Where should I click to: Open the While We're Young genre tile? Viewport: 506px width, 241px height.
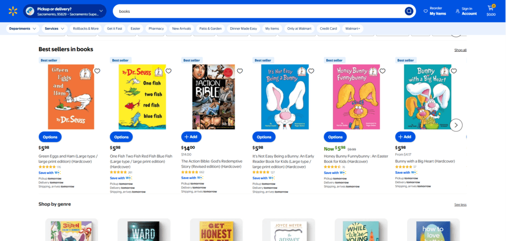coord(361,230)
